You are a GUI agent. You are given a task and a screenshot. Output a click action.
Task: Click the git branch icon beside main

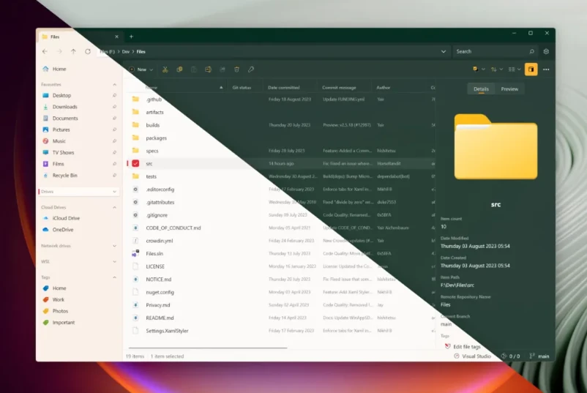click(x=532, y=356)
